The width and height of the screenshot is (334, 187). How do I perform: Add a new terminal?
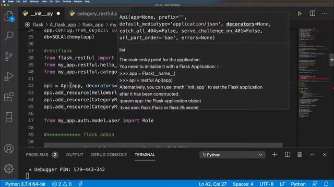click(x=275, y=155)
